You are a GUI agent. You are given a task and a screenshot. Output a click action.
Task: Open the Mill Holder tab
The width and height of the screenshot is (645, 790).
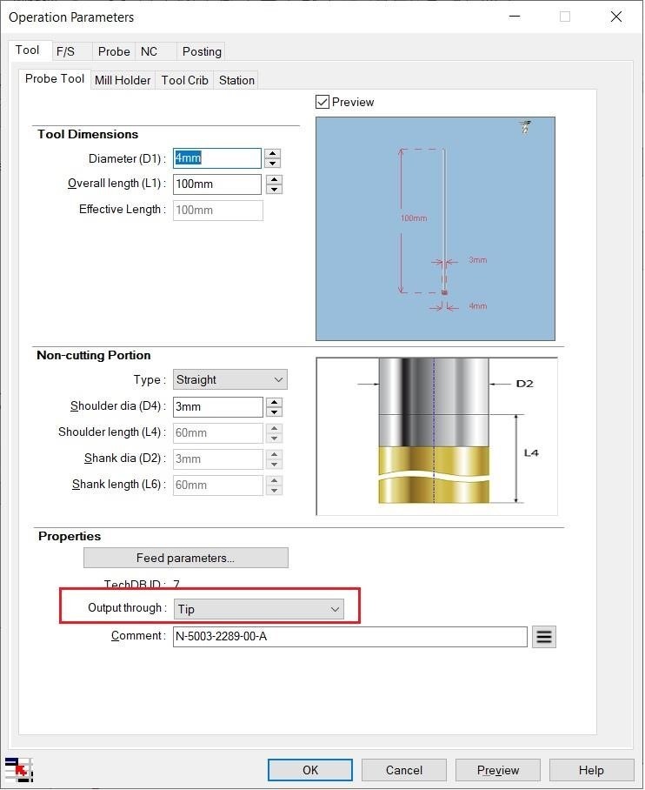[x=123, y=80]
